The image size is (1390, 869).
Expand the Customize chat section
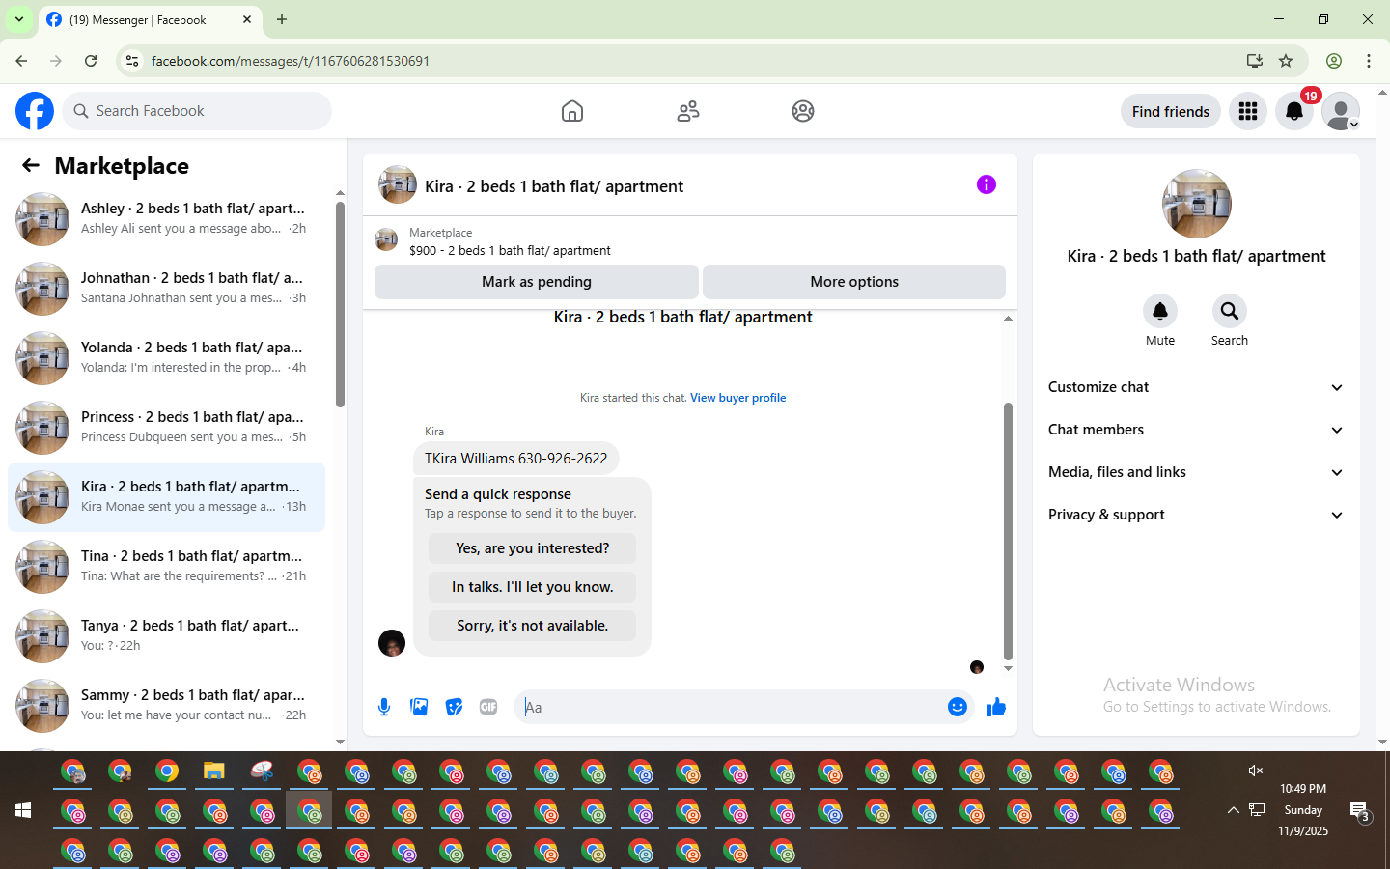tap(1196, 387)
